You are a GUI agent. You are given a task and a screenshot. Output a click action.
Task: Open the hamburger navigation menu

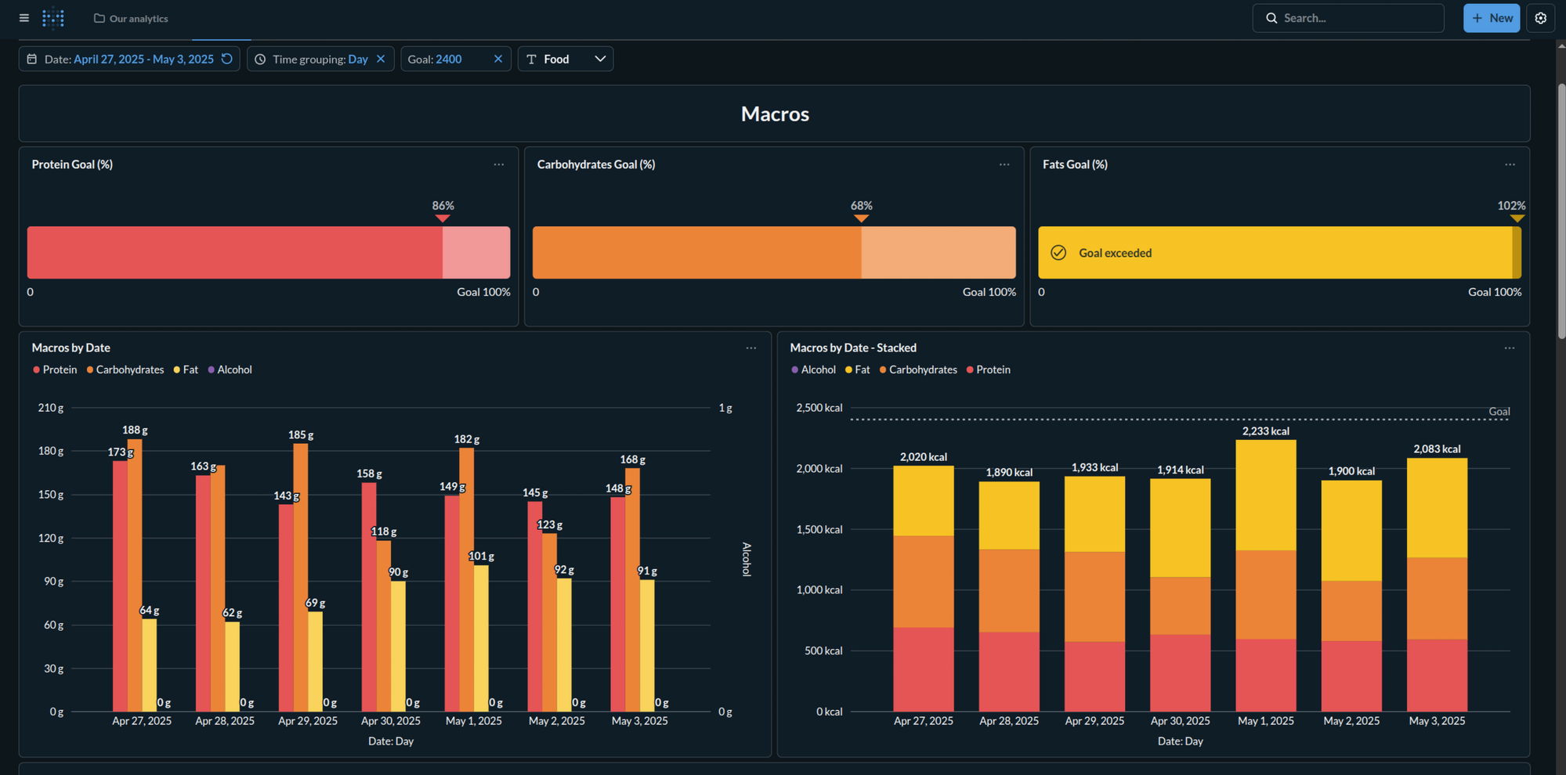[24, 18]
